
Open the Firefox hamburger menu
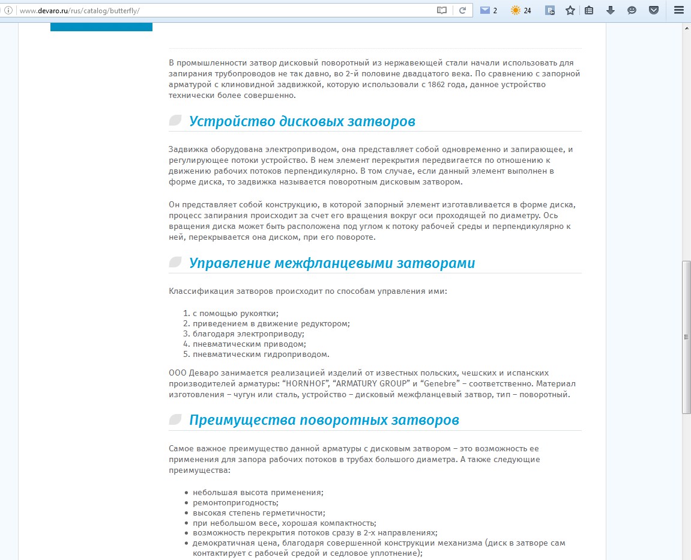[678, 10]
